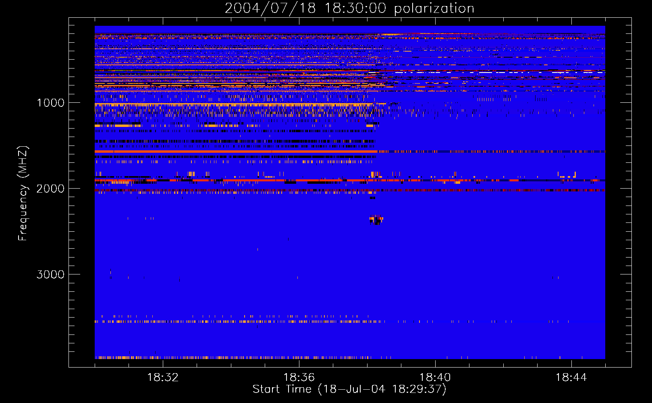Click the isolated orange burst near 2400 MHz

click(376, 220)
